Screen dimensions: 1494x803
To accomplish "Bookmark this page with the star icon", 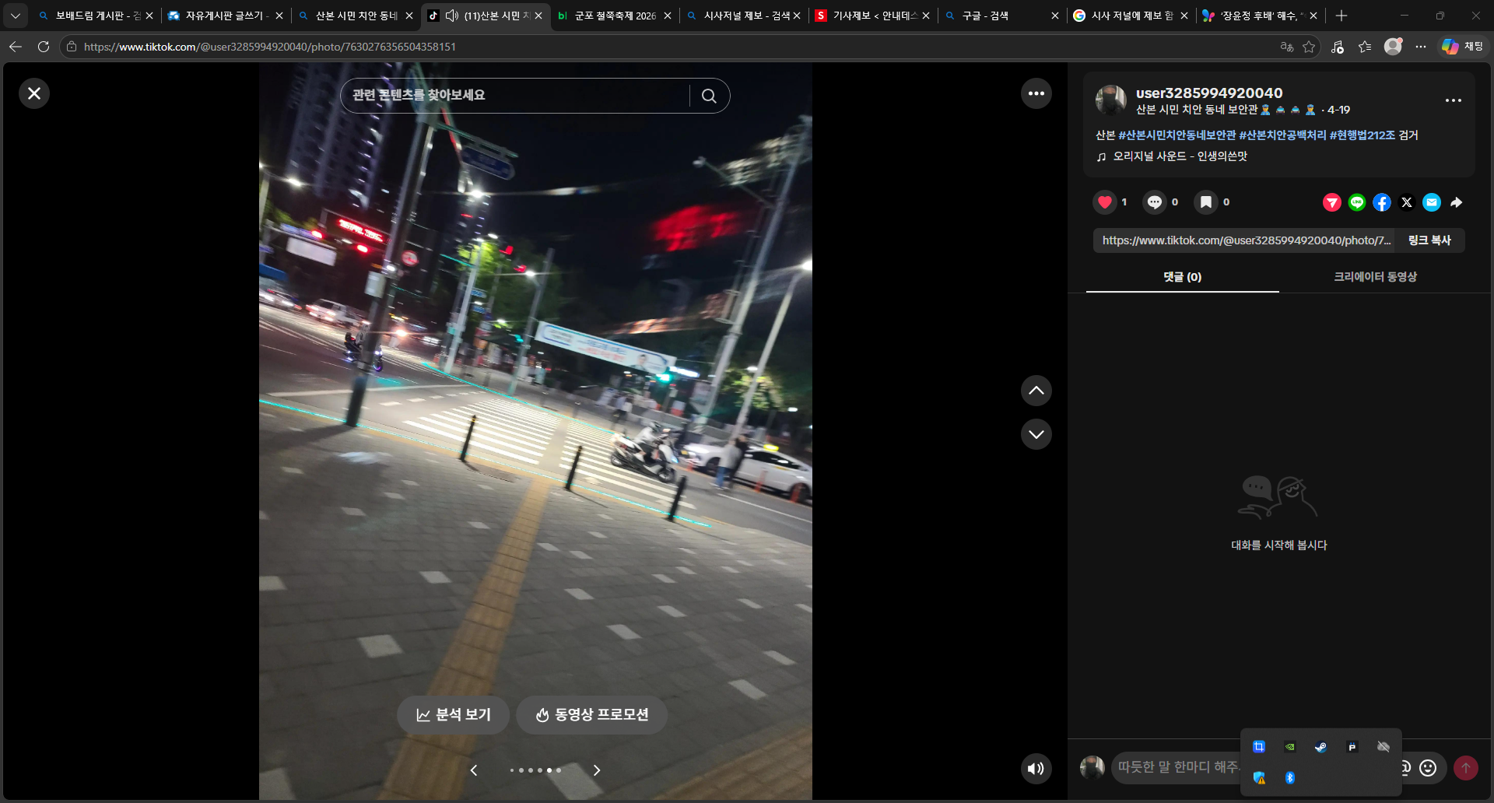I will click(x=1309, y=47).
